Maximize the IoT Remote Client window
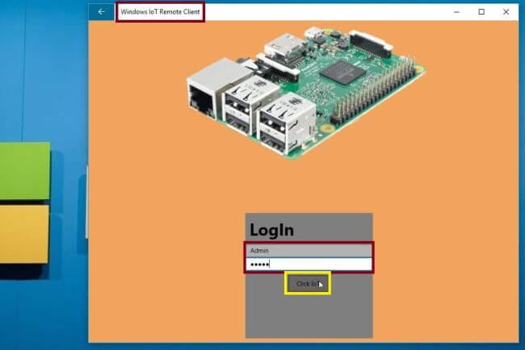 tap(481, 12)
